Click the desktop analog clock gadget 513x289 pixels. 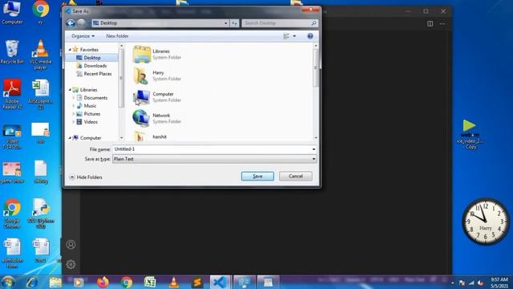(x=486, y=222)
